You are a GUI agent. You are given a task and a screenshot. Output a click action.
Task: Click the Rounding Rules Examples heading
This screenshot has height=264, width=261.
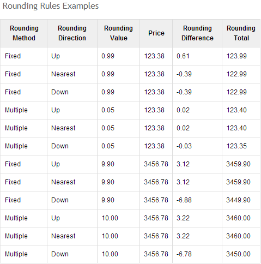(x=51, y=6)
